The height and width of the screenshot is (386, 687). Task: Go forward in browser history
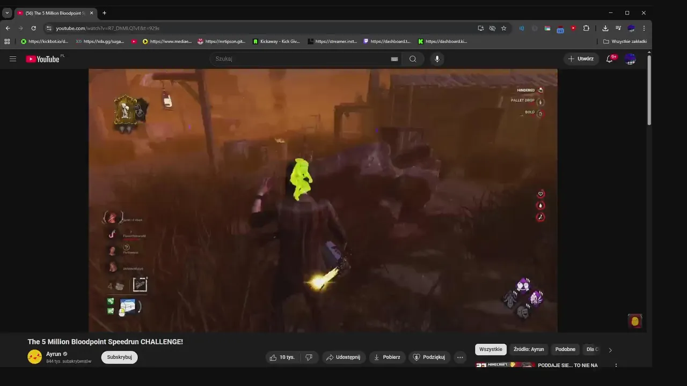[x=21, y=28]
